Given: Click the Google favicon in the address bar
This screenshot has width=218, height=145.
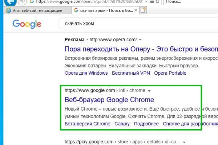Looking at the screenshot, I should pyautogui.click(x=32, y=1).
